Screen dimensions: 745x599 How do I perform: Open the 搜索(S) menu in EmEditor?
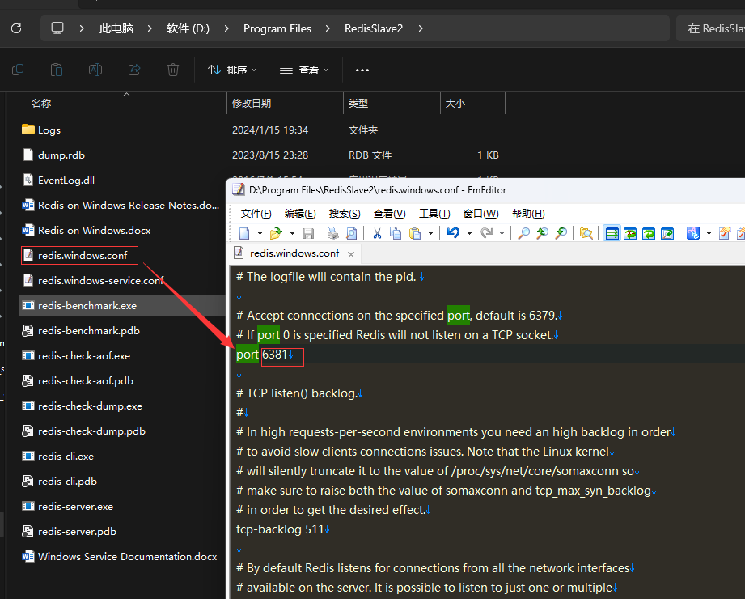345,214
